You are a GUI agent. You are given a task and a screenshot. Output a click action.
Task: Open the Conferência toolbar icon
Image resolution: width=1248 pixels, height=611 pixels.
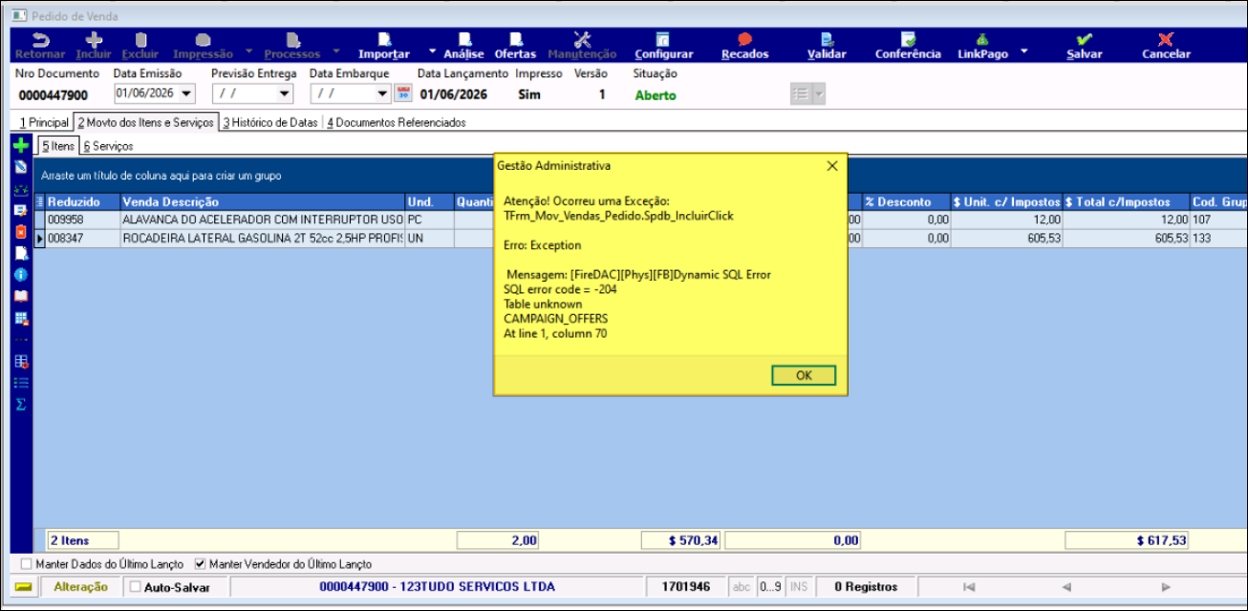pos(908,39)
